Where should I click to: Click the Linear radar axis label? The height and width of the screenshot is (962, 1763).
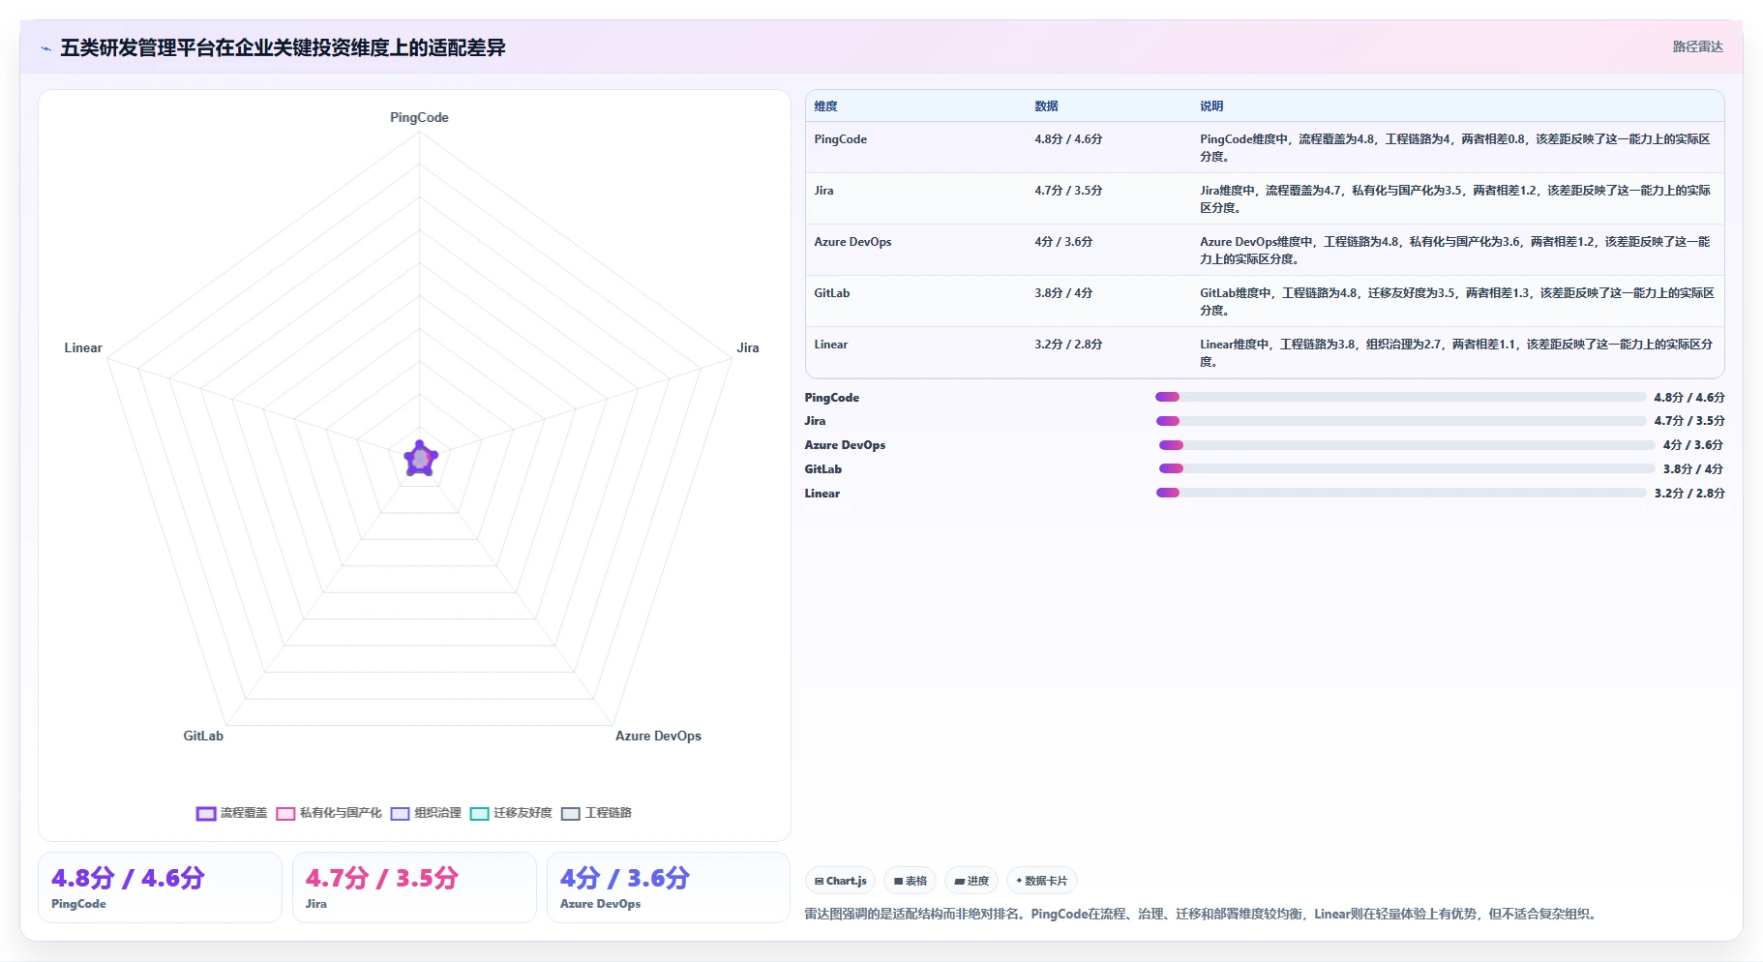83,347
